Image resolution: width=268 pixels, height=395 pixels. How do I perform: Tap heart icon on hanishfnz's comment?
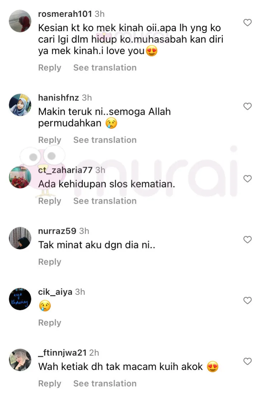tap(247, 106)
